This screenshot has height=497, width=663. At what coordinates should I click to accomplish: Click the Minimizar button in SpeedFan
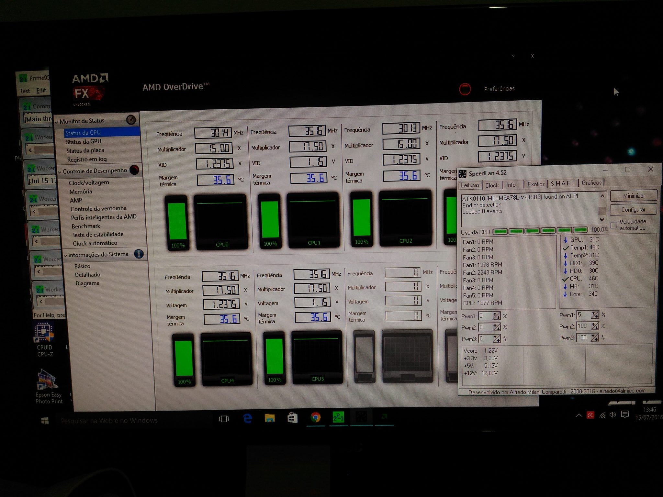coord(634,196)
